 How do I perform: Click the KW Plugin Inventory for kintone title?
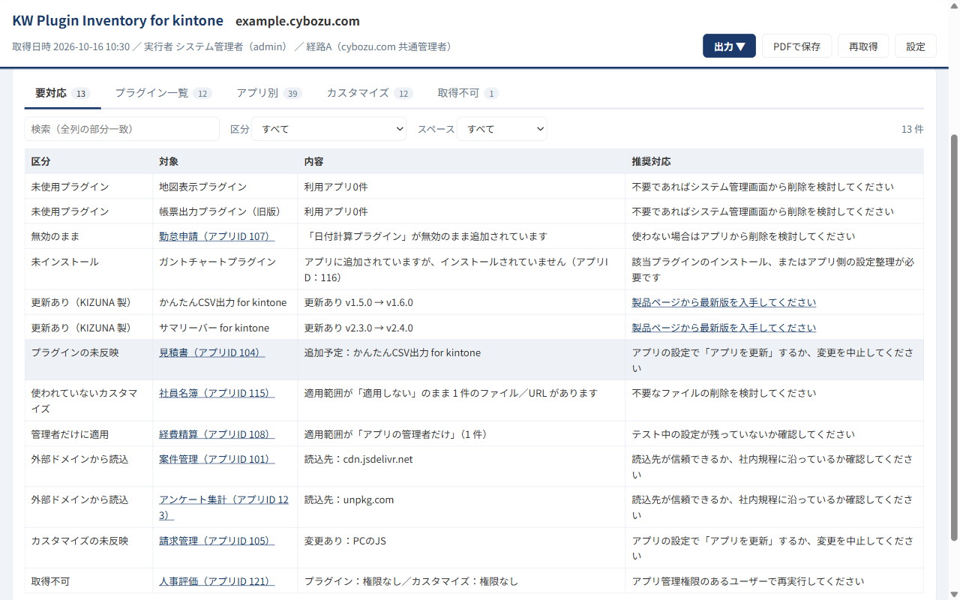(x=118, y=20)
